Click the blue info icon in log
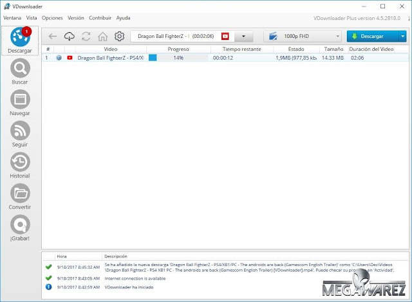 pos(49,287)
